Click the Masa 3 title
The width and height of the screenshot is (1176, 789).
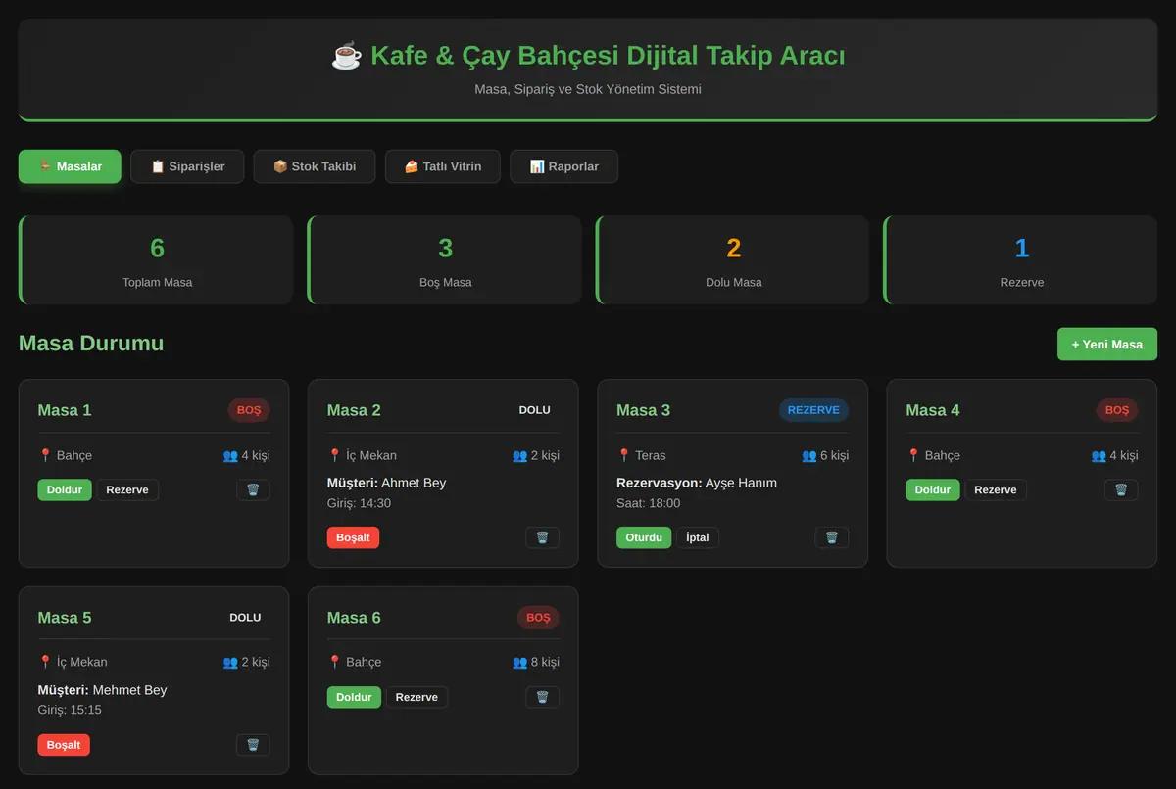coord(644,410)
